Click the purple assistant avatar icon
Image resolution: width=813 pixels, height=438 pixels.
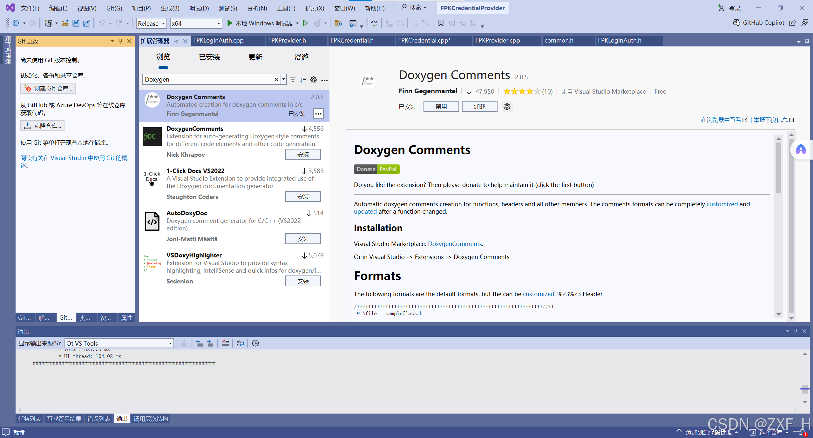pos(801,150)
